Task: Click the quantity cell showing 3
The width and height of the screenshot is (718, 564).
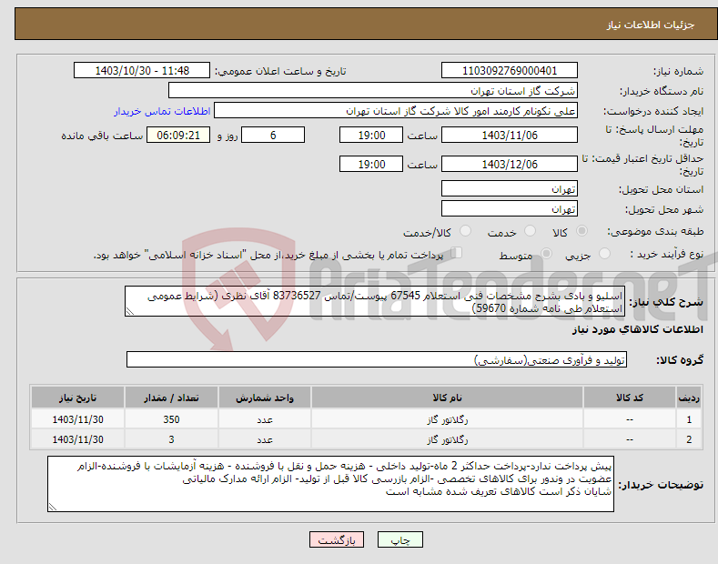Action: (171, 439)
